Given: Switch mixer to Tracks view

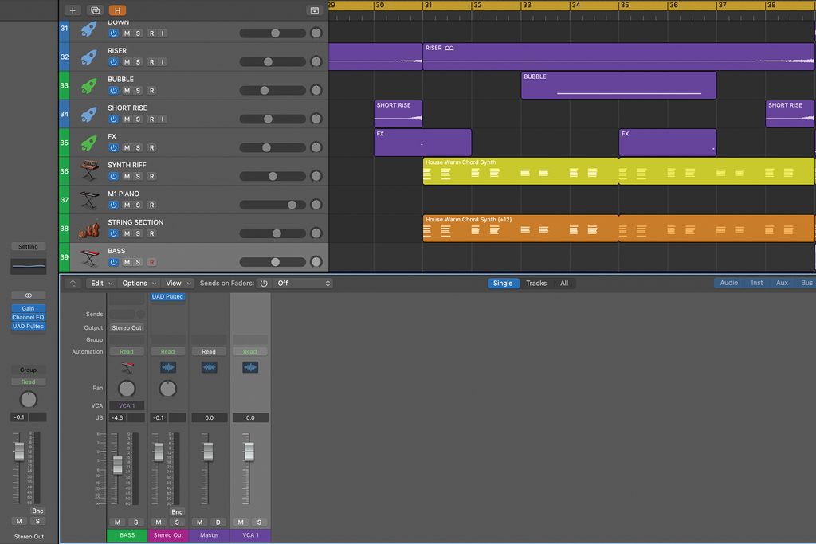Looking at the screenshot, I should [x=536, y=284].
